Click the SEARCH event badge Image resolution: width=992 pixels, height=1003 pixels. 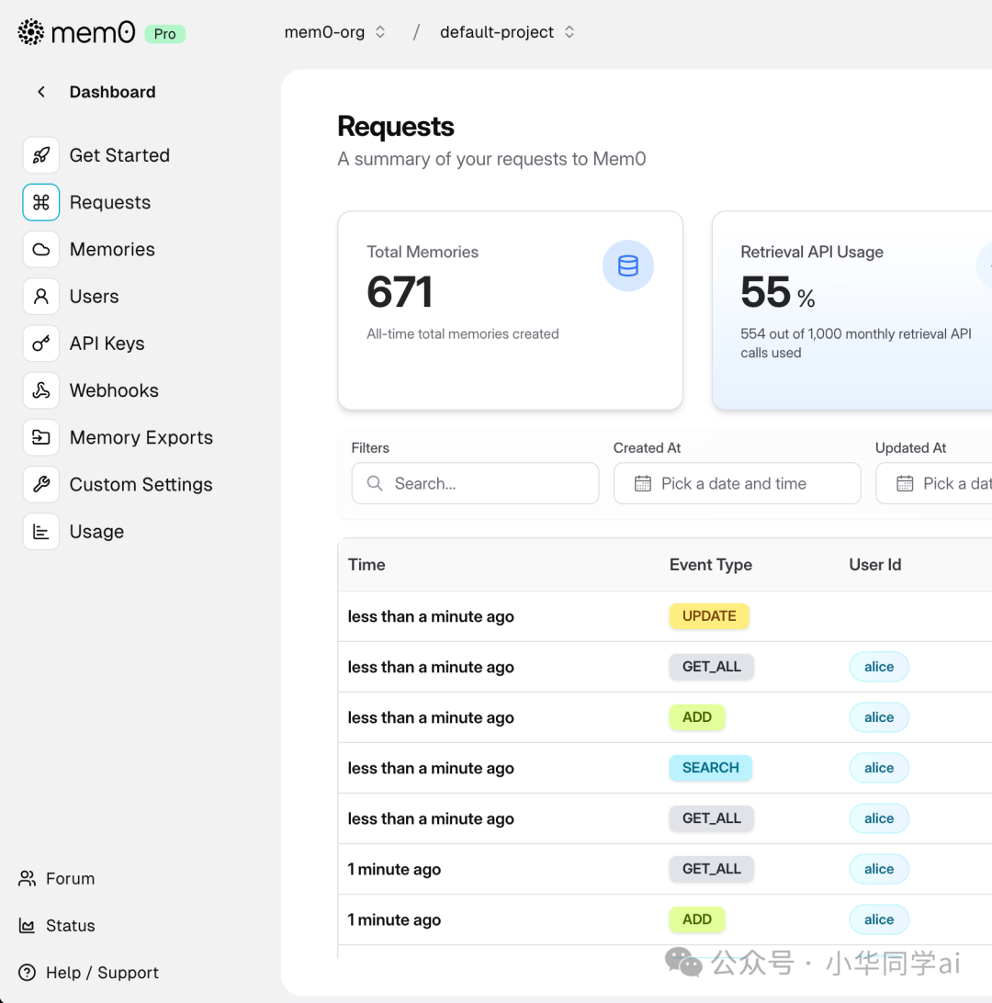pos(711,768)
